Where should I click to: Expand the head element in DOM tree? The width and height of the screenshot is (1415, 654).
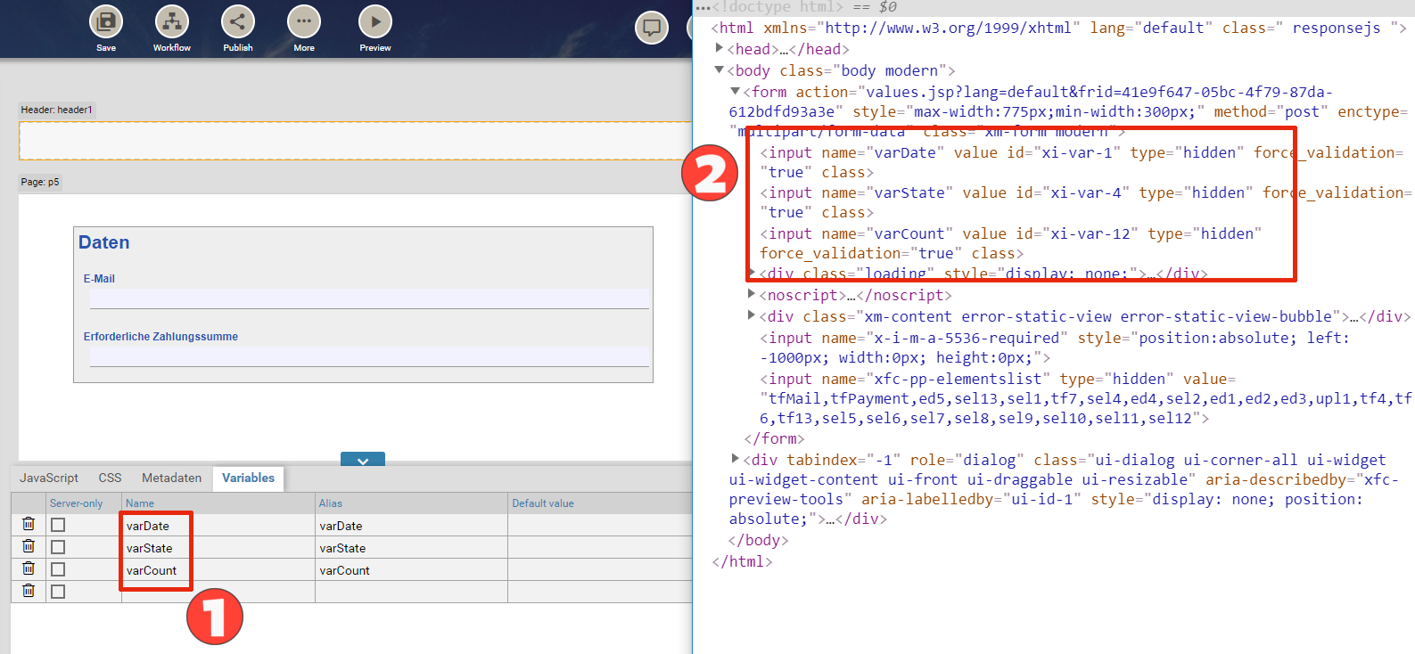pos(719,48)
